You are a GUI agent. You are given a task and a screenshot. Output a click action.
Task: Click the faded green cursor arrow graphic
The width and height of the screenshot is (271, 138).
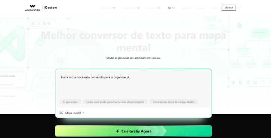pos(240,25)
